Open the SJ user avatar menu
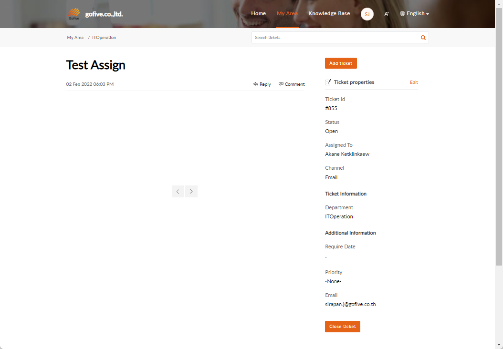 367,14
